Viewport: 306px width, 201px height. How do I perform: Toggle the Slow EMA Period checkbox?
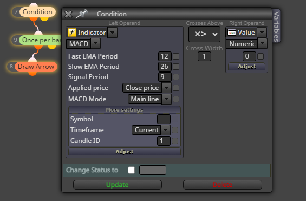click(176, 67)
